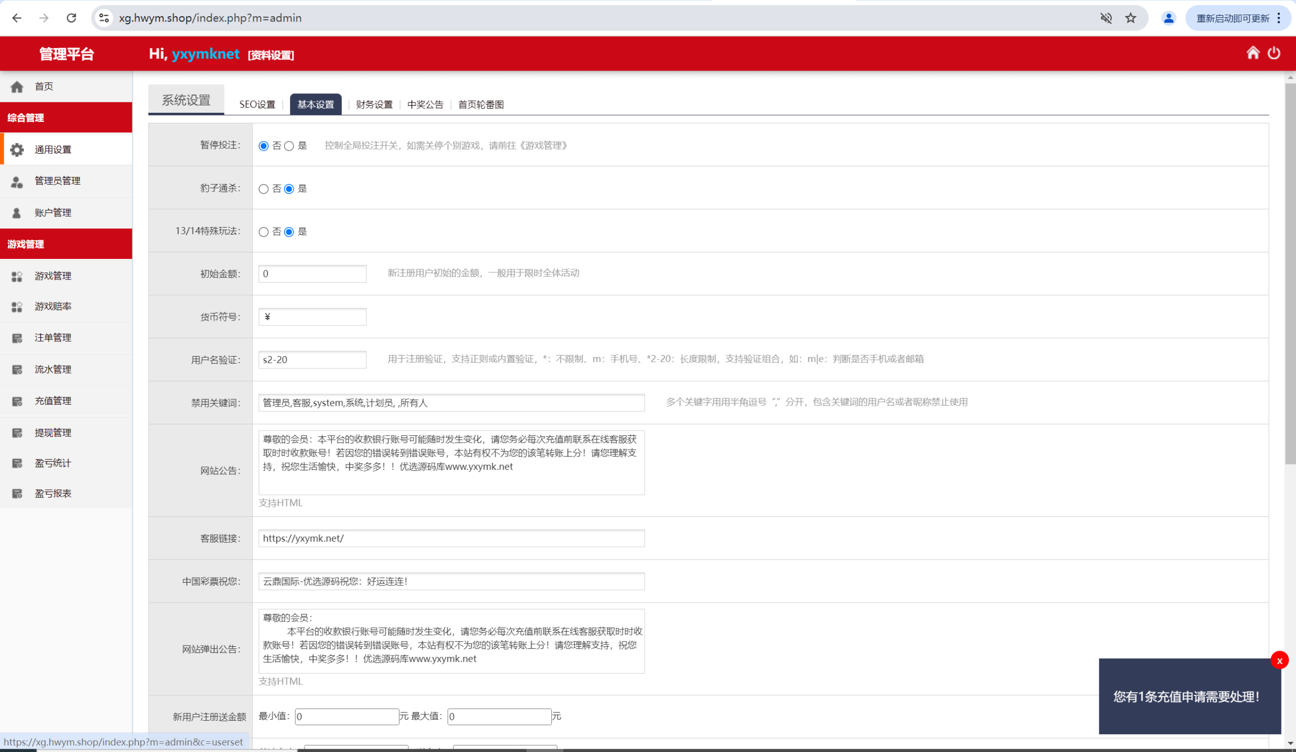
Task: Close the recharge notification popup
Action: [1279, 660]
